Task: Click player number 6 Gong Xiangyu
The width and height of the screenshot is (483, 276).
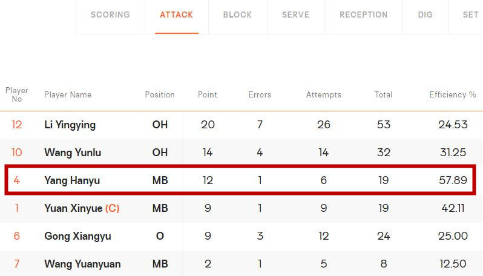Action: pyautogui.click(x=16, y=236)
